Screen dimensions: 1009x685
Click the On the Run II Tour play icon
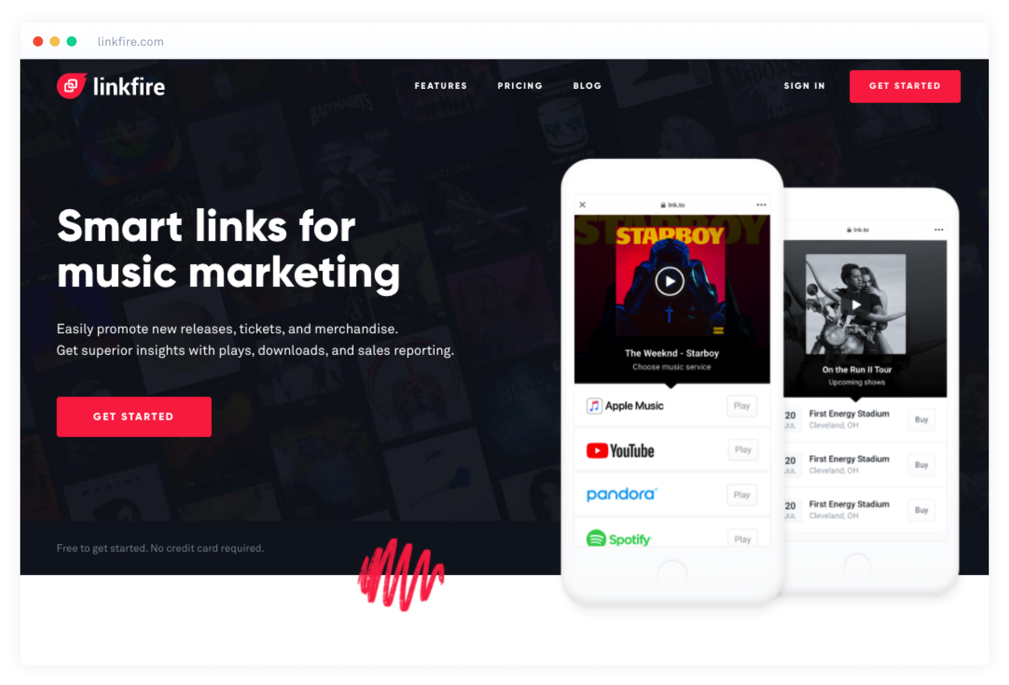[858, 304]
